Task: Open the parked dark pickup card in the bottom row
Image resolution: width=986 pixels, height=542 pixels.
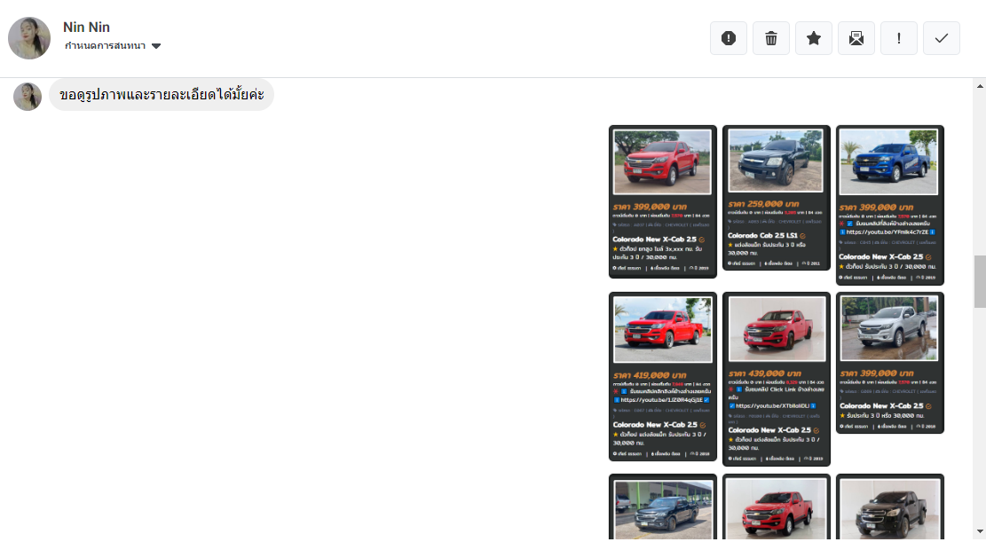Action: click(x=663, y=507)
